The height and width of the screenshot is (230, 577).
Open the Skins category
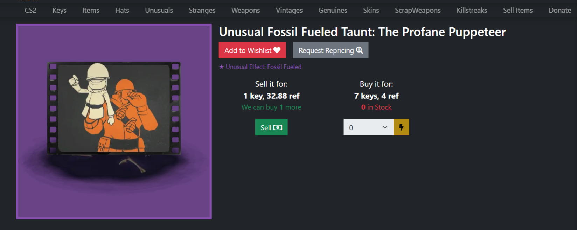tap(371, 10)
